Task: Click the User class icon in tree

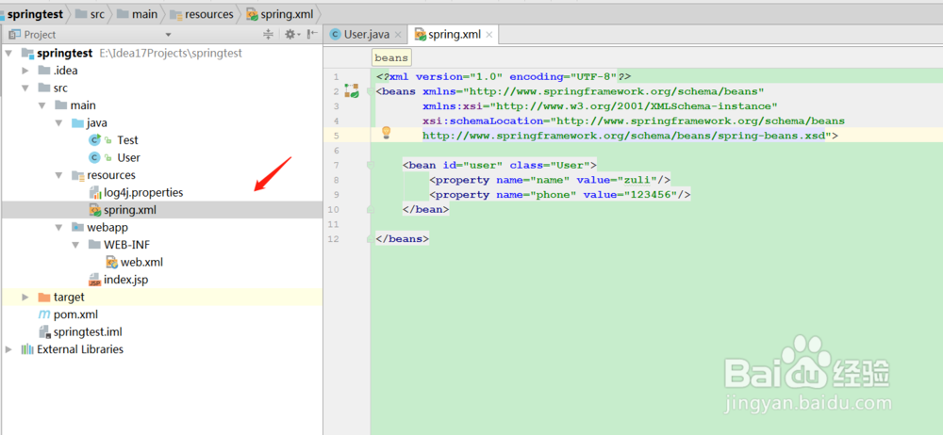Action: (x=94, y=157)
